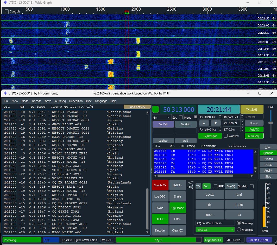Toggle the Spt checkbox

[x=181, y=117]
